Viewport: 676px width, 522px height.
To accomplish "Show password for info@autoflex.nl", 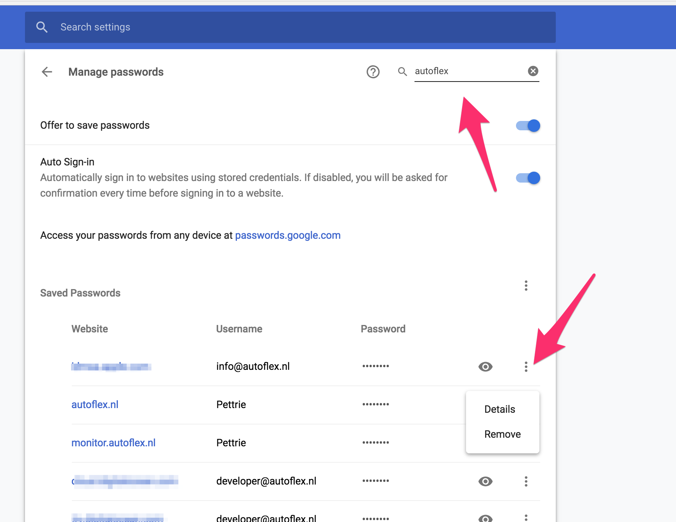I will [485, 367].
